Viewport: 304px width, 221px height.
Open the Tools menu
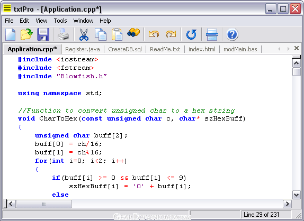(60, 21)
